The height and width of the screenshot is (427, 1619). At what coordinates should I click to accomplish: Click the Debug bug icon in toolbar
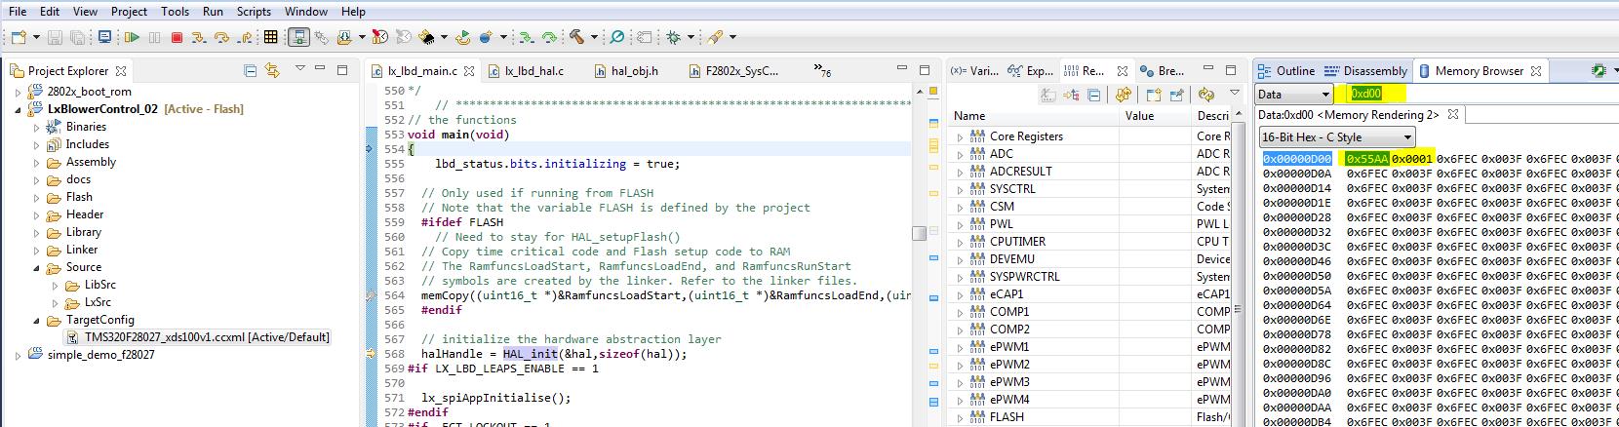pos(673,37)
